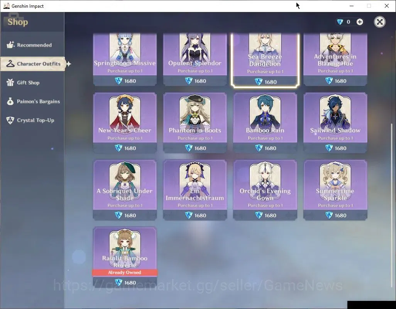Go to Paimon's Bargains
Viewport: 396px width, 309px height.
[32, 102]
